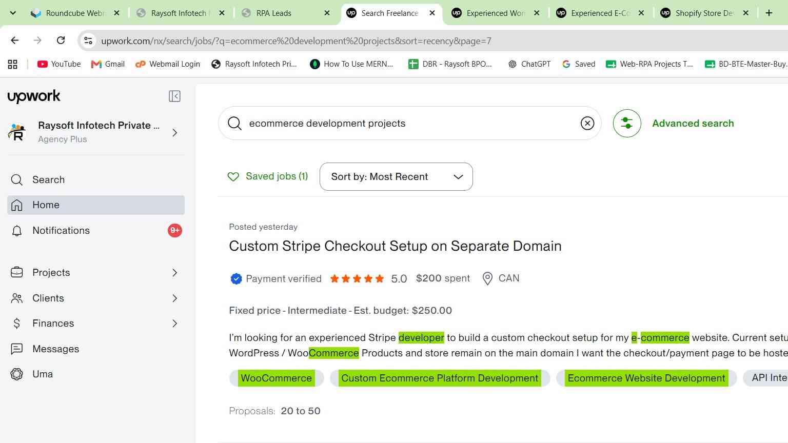788x443 pixels.
Task: Expand the Finances submenu
Action: pos(174,324)
